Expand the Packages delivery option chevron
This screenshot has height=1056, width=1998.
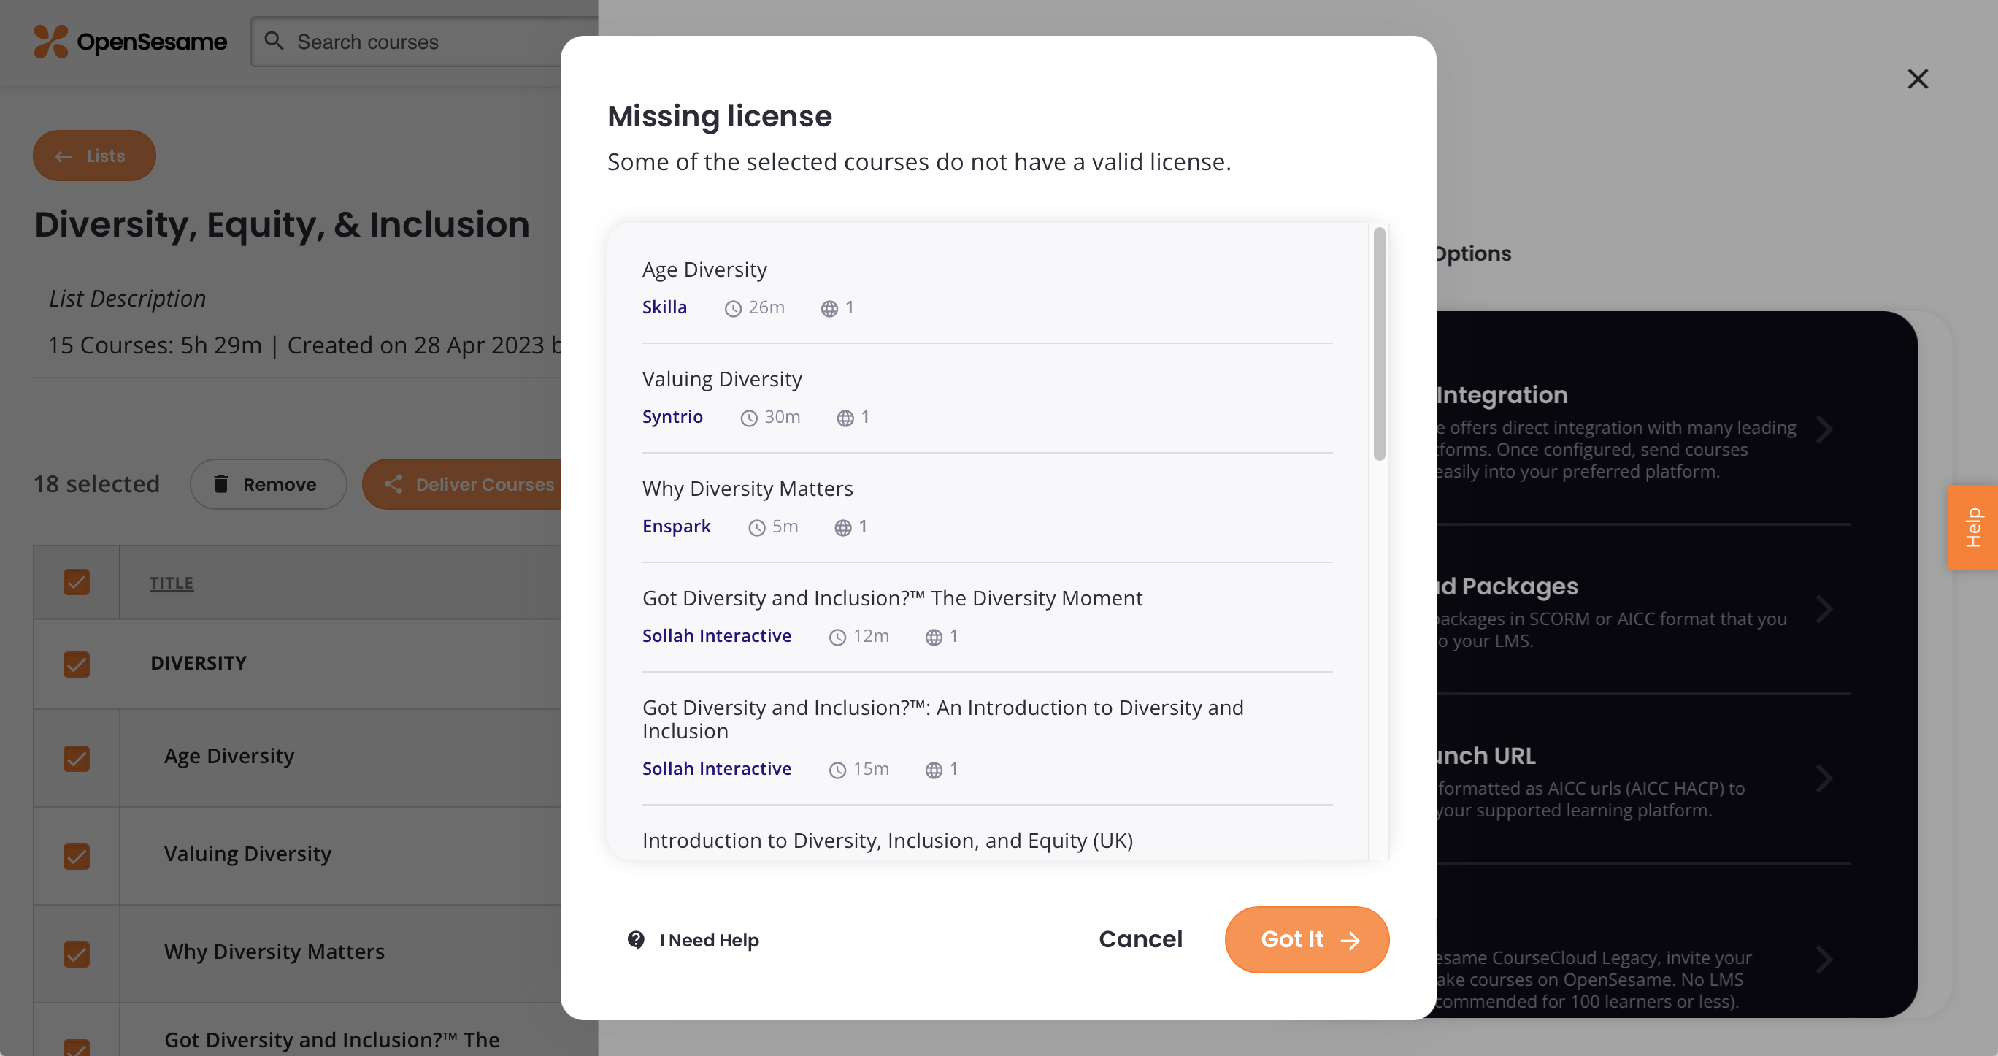tap(1824, 608)
